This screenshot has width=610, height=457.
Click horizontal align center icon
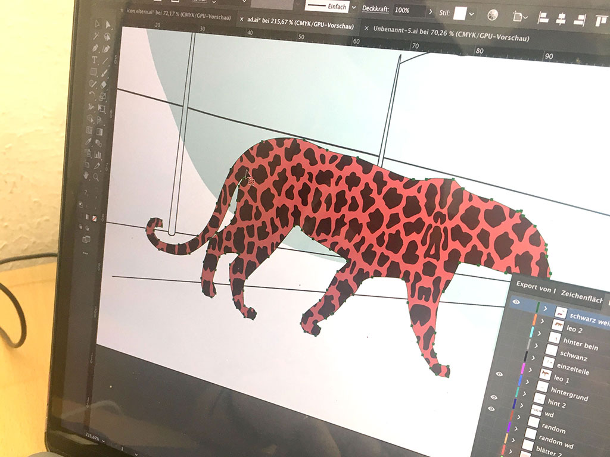pos(561,19)
